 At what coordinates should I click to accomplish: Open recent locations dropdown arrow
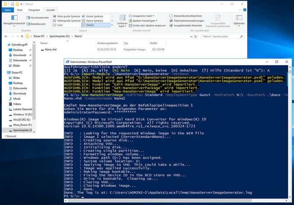(17, 36)
